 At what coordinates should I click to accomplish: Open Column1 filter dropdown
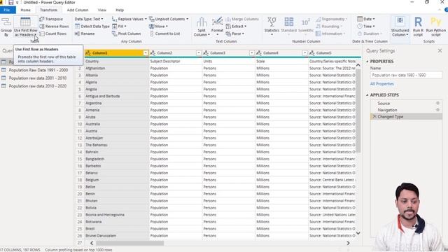(x=146, y=53)
